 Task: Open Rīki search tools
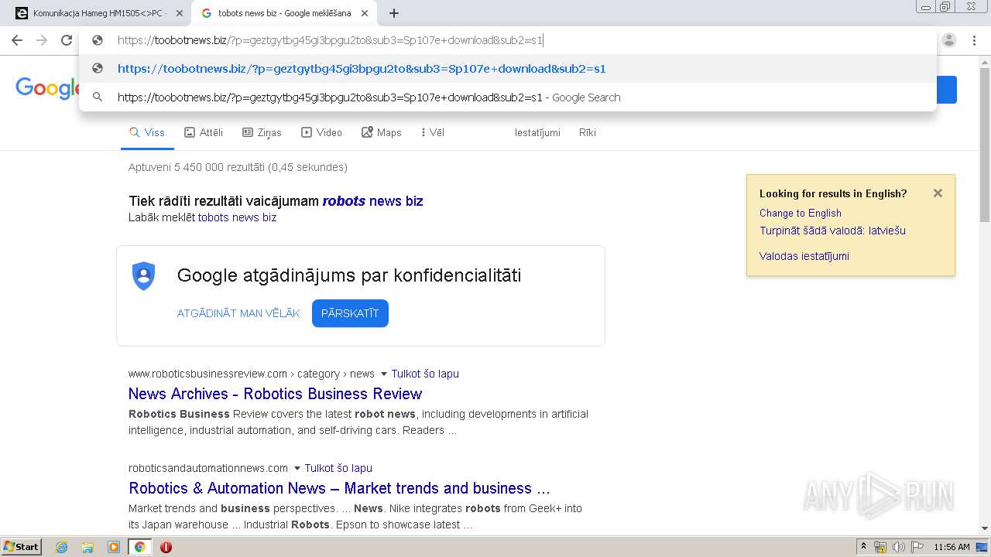(x=588, y=132)
